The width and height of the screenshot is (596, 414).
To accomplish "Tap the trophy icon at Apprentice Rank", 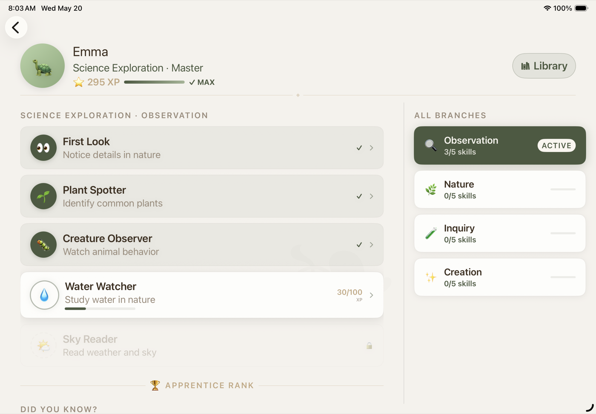I will click(x=155, y=385).
